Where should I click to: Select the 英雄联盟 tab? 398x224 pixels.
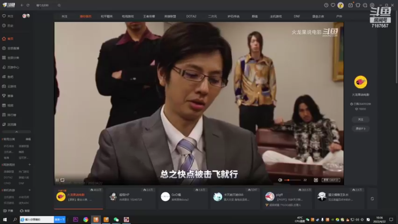(x=170, y=16)
